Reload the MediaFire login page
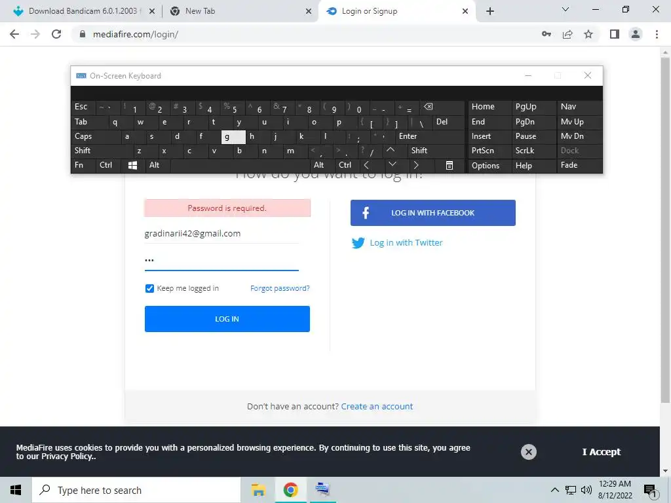 56,34
